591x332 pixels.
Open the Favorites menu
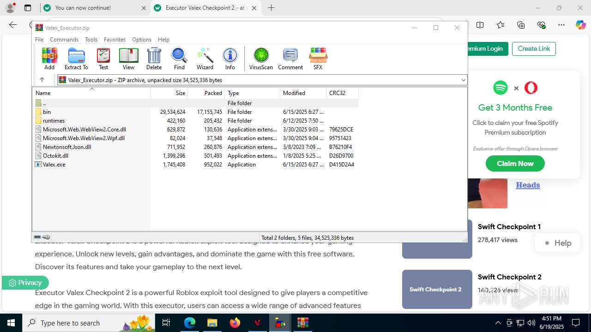(115, 40)
